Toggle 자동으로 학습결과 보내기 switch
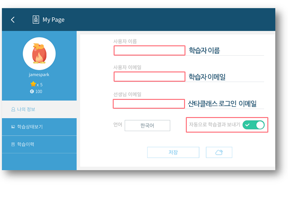This screenshot has width=288, height=197. point(253,125)
